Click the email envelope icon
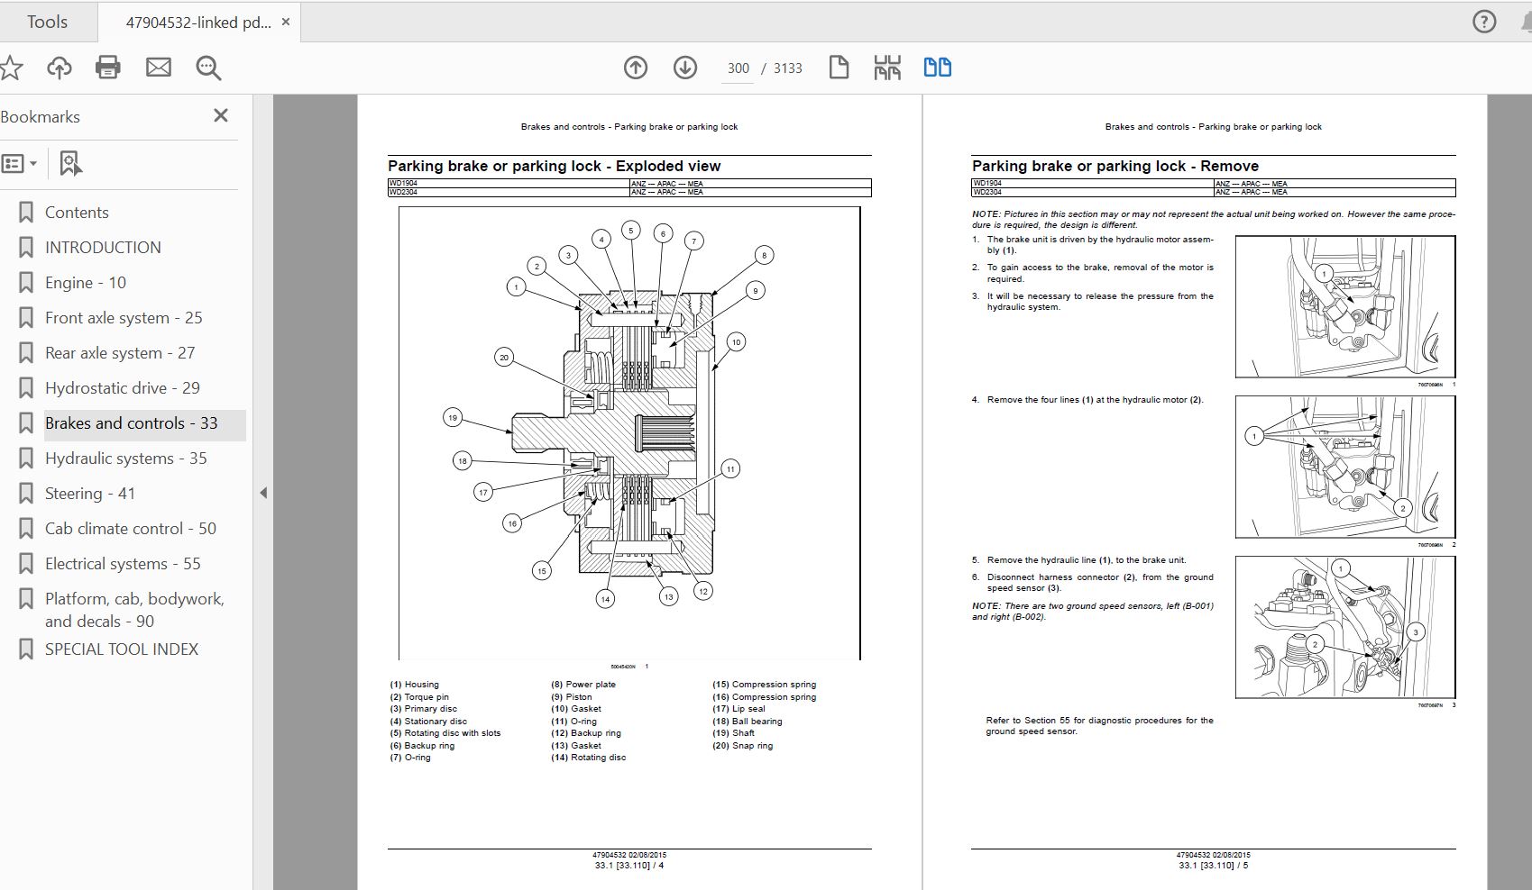This screenshot has width=1532, height=890. click(x=159, y=68)
